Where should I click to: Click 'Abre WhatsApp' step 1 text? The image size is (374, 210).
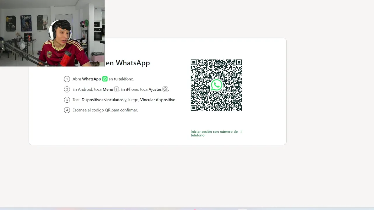[87, 79]
